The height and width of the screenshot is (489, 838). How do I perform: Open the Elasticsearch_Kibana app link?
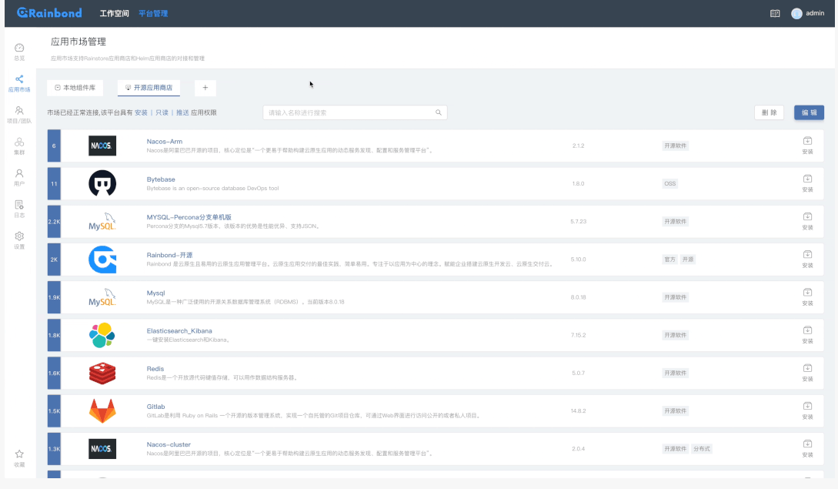[179, 330]
